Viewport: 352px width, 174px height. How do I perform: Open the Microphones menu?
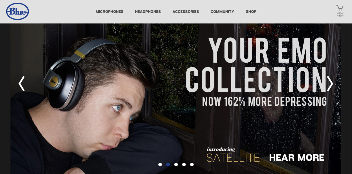pyautogui.click(x=109, y=12)
